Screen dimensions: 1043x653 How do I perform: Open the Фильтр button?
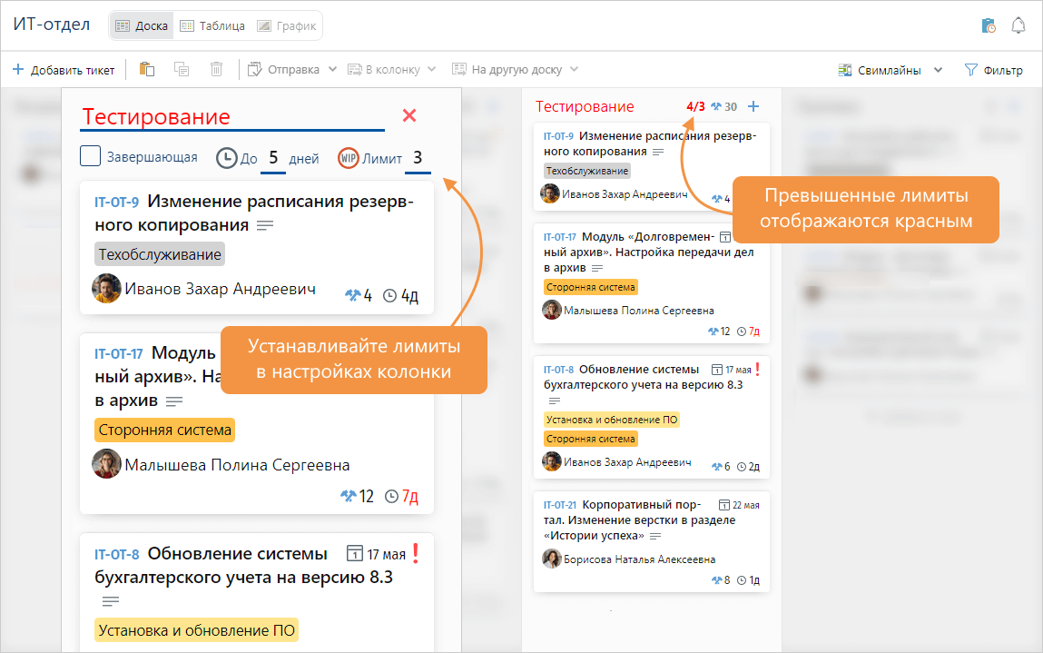click(993, 70)
